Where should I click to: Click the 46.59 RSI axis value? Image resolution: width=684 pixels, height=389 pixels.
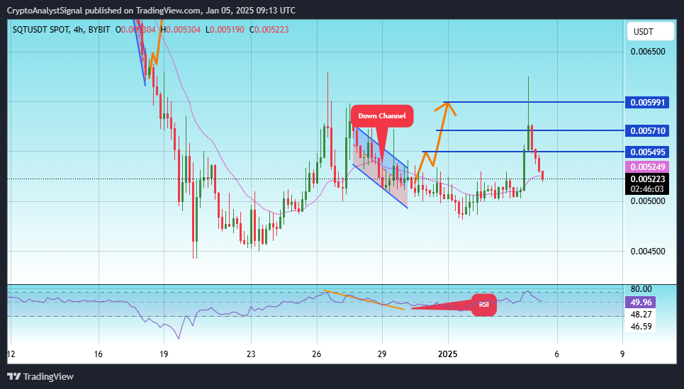pyautogui.click(x=641, y=326)
